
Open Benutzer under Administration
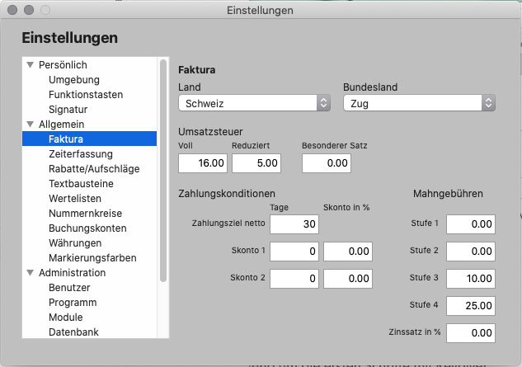pos(69,288)
